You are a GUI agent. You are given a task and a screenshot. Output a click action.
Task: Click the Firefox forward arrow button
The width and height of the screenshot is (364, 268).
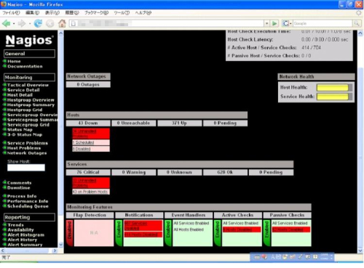[22, 23]
